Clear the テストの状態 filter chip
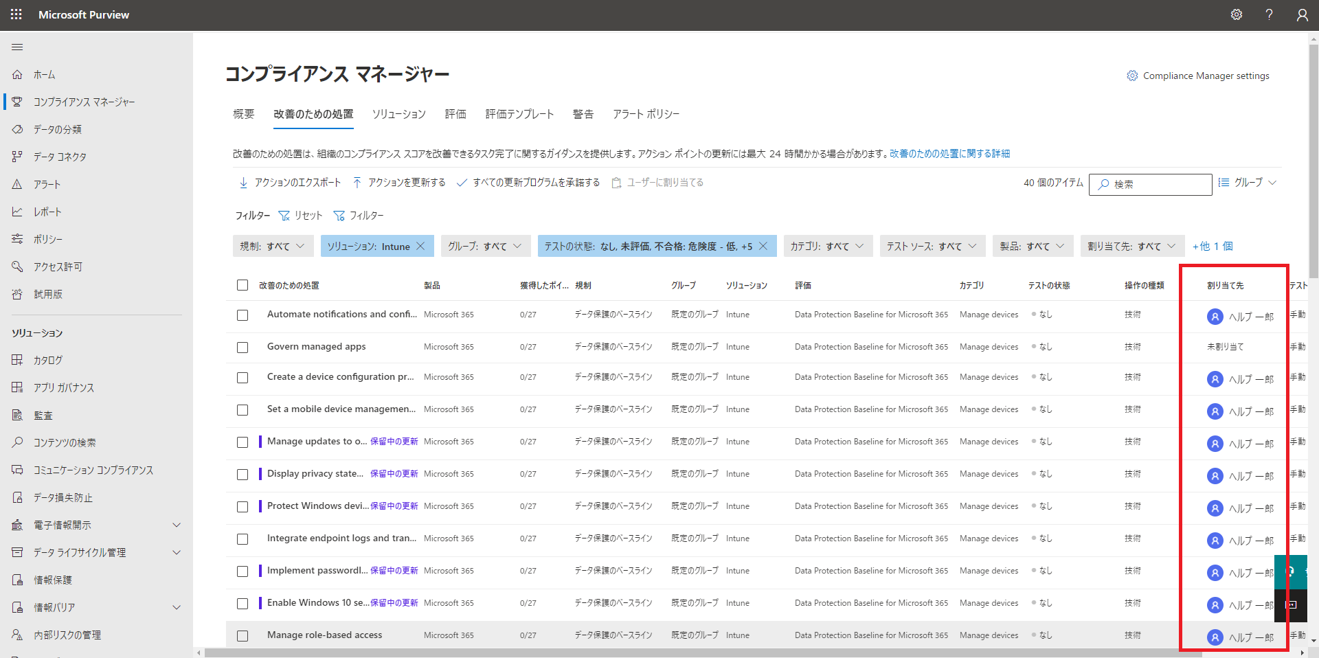This screenshot has height=658, width=1319. [x=763, y=246]
